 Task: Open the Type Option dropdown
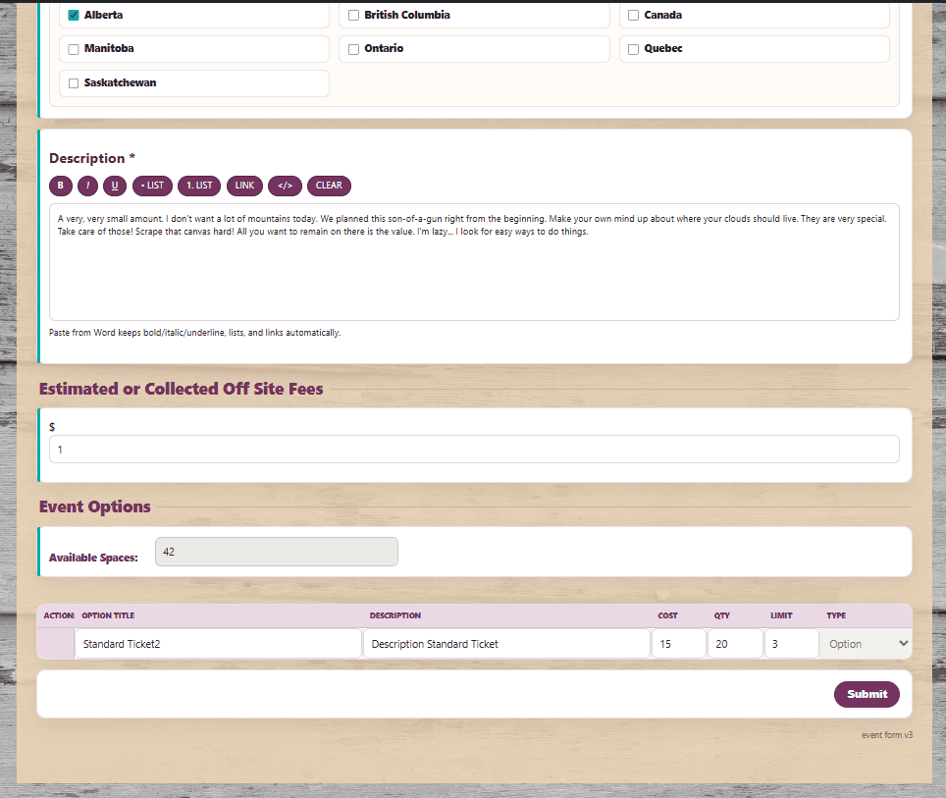point(866,644)
